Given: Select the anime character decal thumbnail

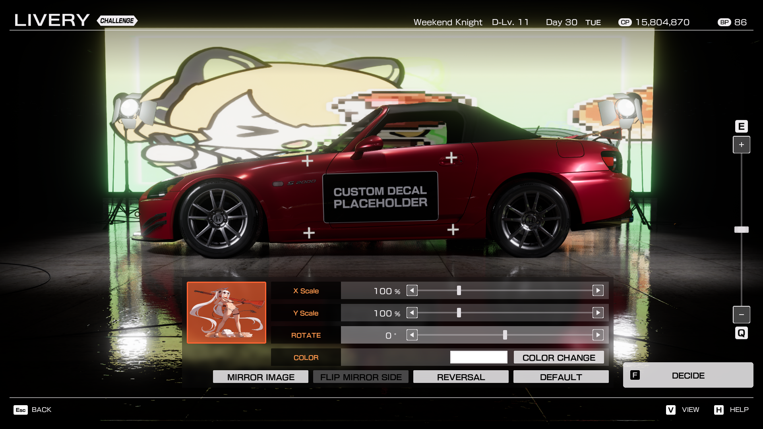Looking at the screenshot, I should coord(227,313).
